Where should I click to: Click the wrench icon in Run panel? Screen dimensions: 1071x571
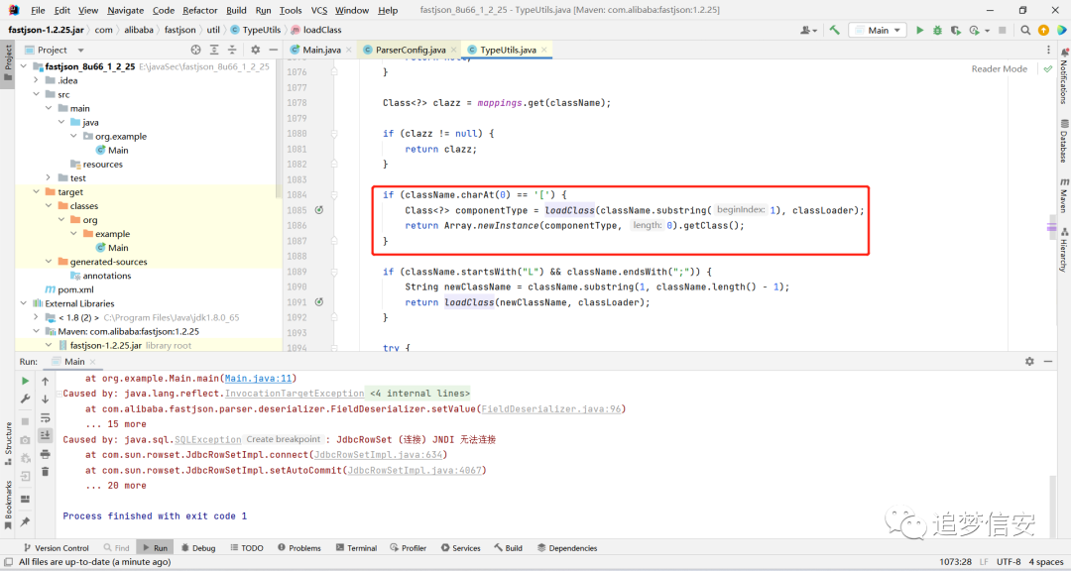pos(25,399)
